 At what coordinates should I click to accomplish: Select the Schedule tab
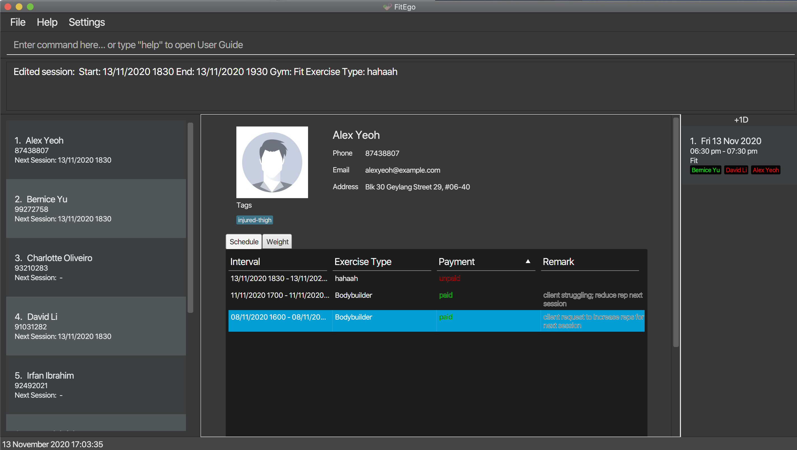(x=244, y=242)
